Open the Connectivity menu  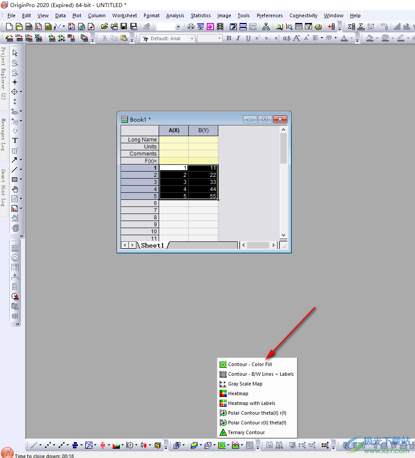[x=303, y=15]
